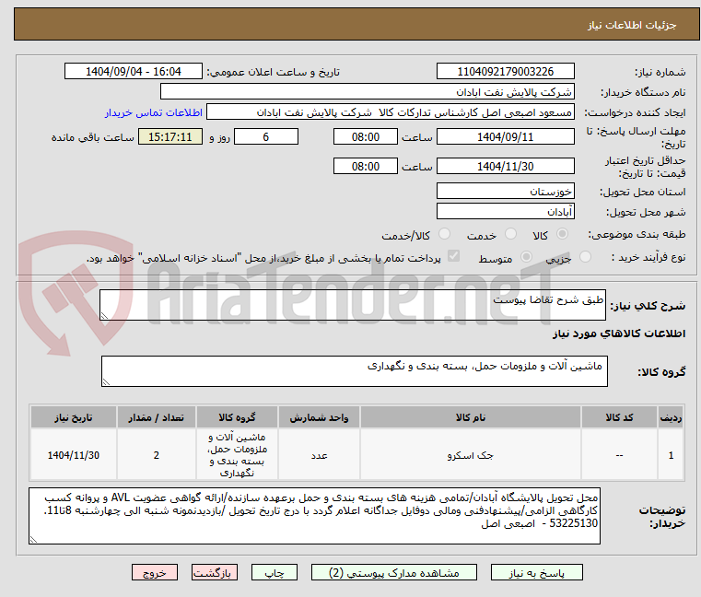Click the 'پاسخ به نیاز' button
The width and height of the screenshot is (701, 597).
536,572
